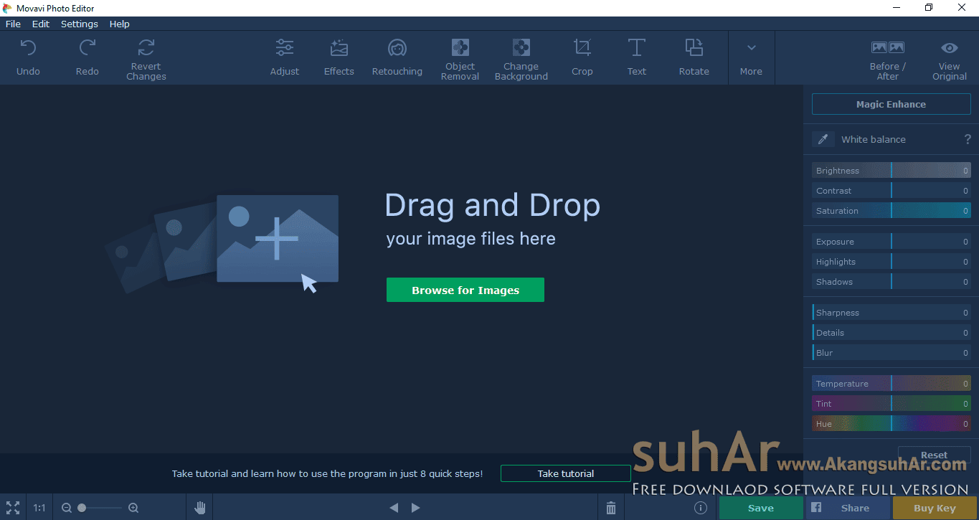The image size is (979, 520).
Task: Pick the White balance eyedropper
Action: (x=823, y=139)
